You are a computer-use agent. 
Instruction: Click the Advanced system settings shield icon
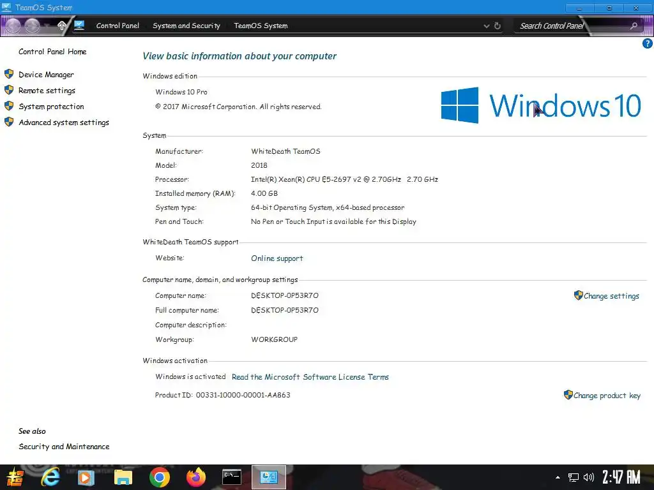coord(9,122)
